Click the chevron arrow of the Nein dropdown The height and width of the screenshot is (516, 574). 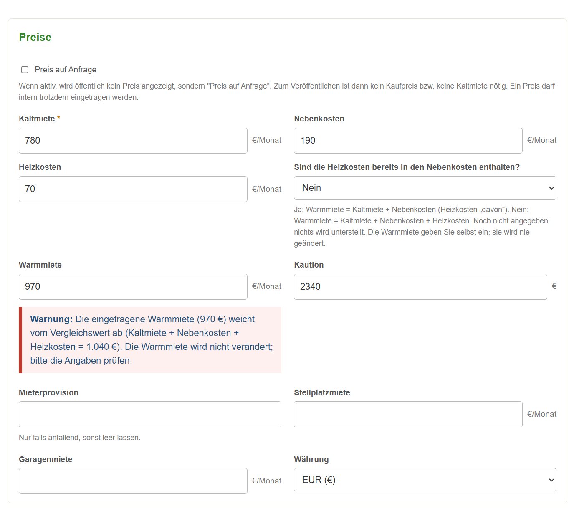click(x=551, y=188)
